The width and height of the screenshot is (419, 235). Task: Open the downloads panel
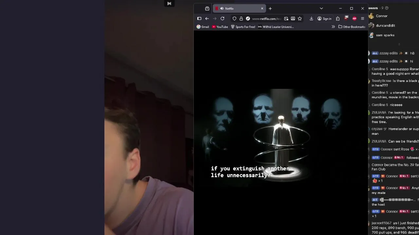311,19
